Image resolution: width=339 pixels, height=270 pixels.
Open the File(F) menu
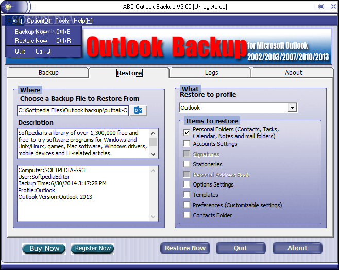(x=14, y=21)
